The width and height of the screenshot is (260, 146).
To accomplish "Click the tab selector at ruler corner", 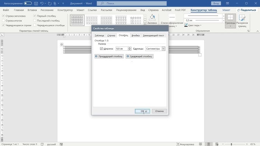I will pyautogui.click(x=2, y=35).
